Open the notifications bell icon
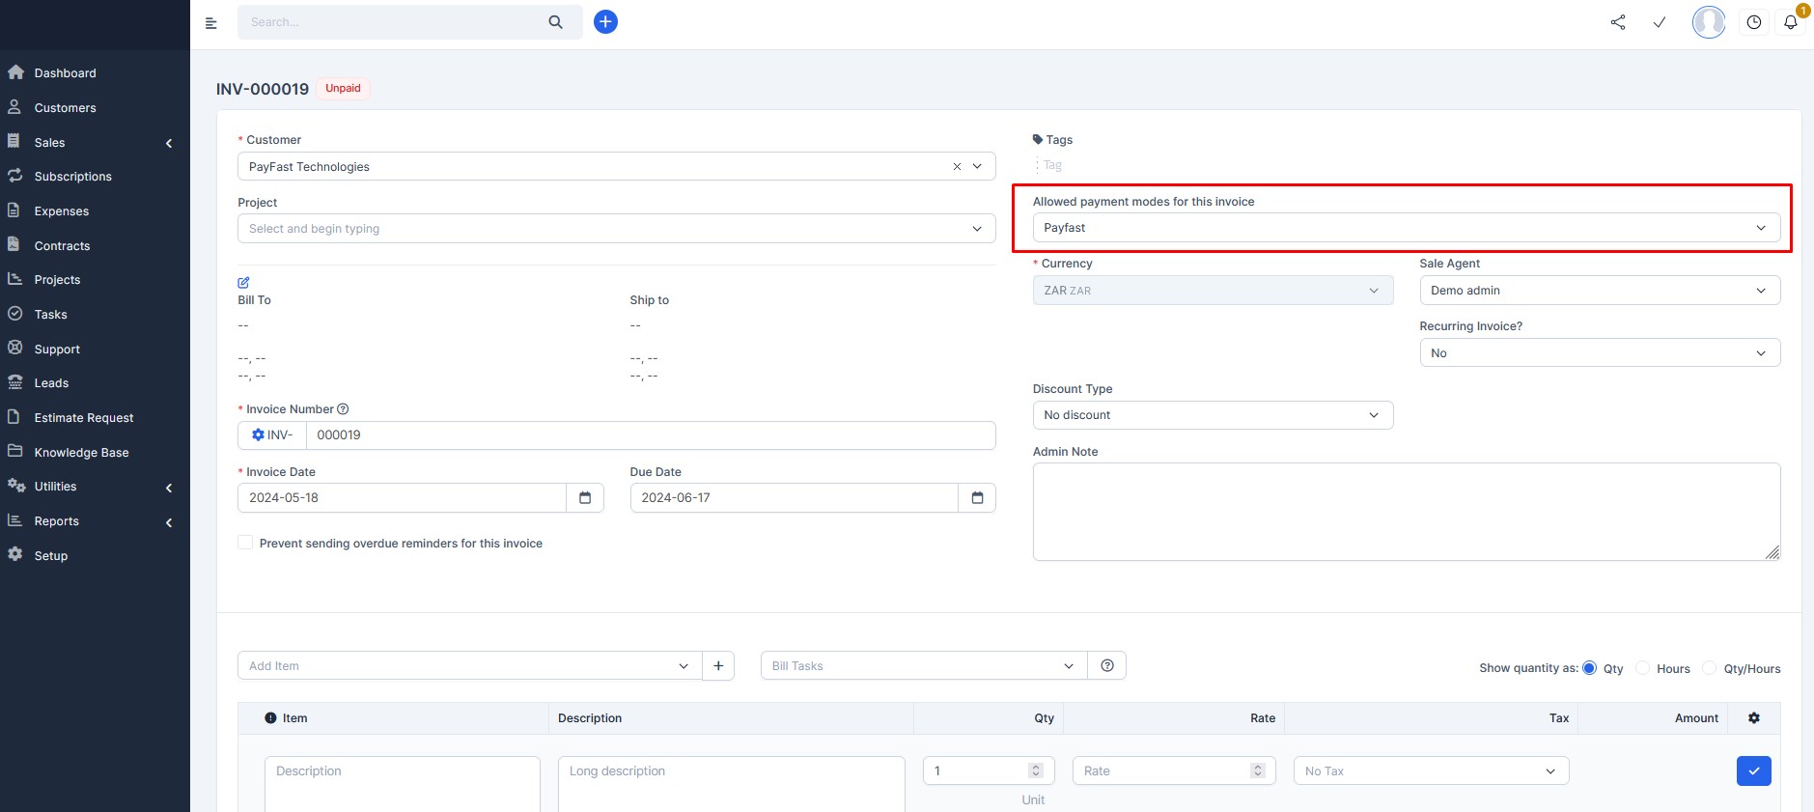The width and height of the screenshot is (1814, 812). click(1790, 22)
